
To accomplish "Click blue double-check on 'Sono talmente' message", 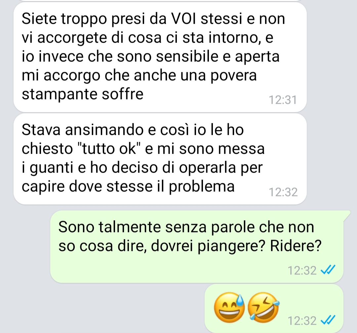I will [328, 270].
